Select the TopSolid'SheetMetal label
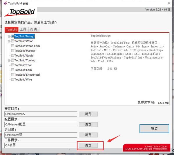Screen dimensions: 174x155 pyautogui.click(x=27, y=75)
